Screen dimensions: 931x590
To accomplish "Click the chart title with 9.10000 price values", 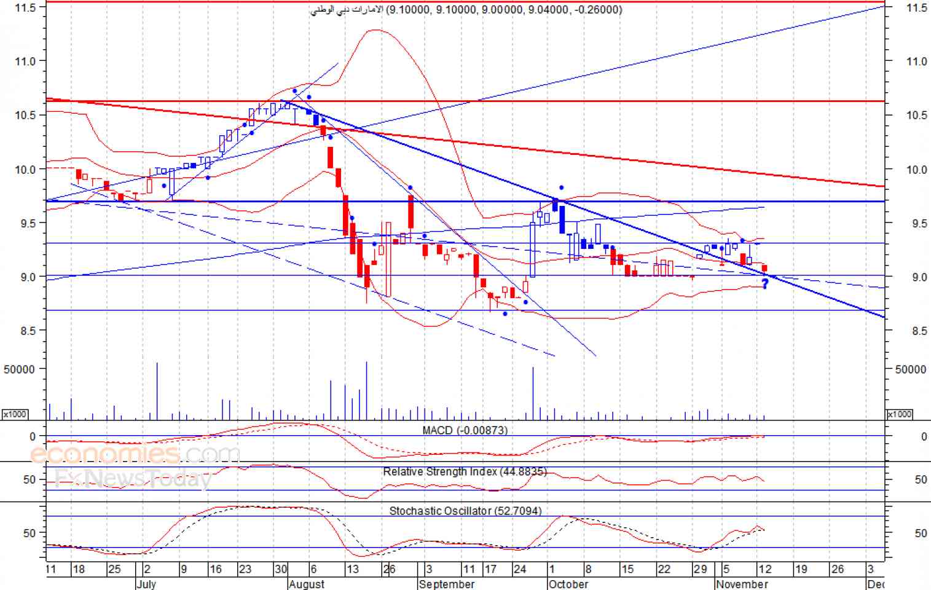I will (466, 9).
